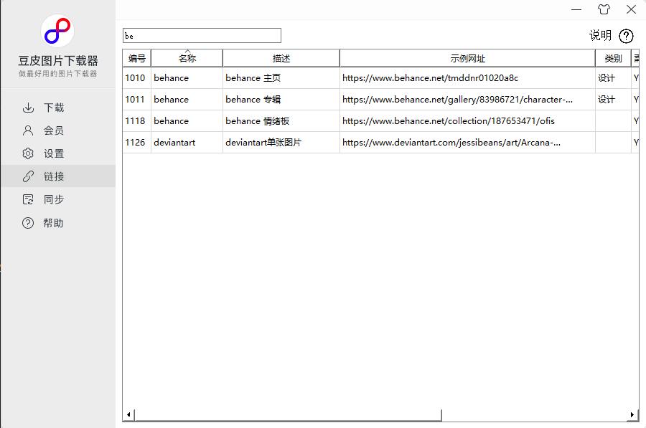Click the 说明 question mark circle icon
Image resolution: width=646 pixels, height=428 pixels.
click(626, 37)
